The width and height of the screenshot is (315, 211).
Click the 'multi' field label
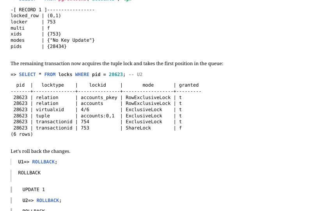coord(18,28)
